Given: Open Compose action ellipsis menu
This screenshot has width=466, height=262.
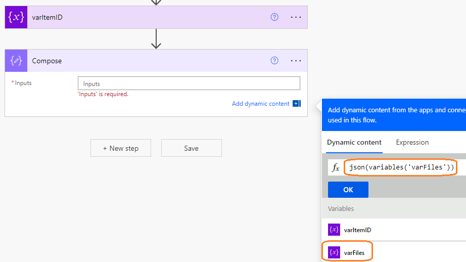Looking at the screenshot, I should tap(296, 61).
